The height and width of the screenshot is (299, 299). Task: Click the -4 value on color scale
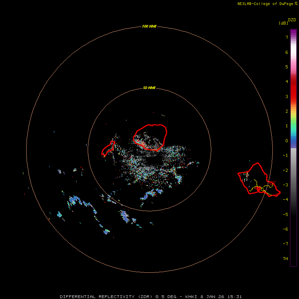[x=285, y=199]
